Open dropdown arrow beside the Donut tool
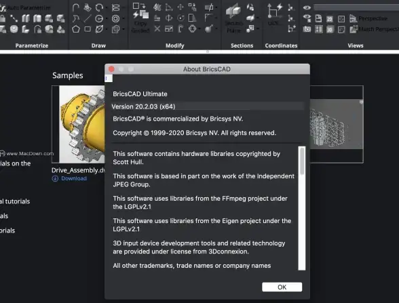399x303 pixels. pos(123,18)
